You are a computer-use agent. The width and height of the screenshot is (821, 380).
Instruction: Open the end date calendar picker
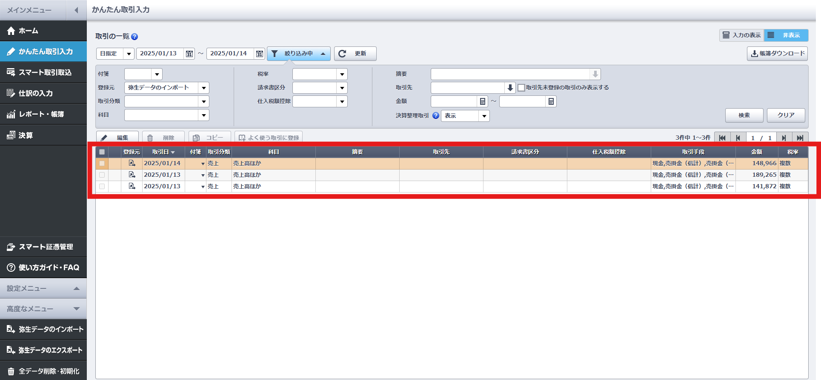pos(259,54)
